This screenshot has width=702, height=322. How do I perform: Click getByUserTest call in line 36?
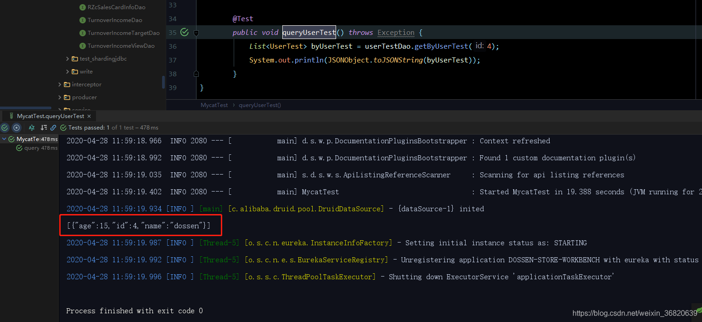point(441,46)
